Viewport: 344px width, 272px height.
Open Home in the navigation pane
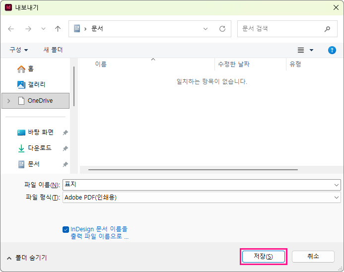click(30, 69)
